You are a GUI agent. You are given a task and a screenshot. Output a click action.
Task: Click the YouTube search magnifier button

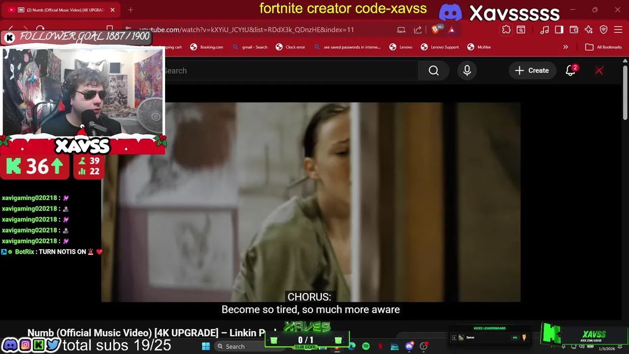tap(433, 71)
